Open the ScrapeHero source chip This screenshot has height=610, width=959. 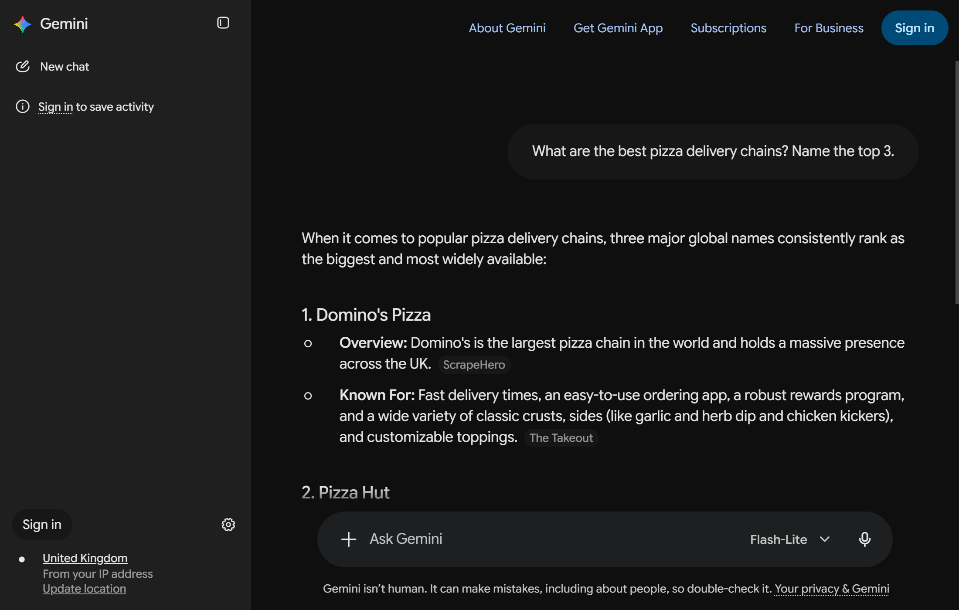click(x=474, y=365)
